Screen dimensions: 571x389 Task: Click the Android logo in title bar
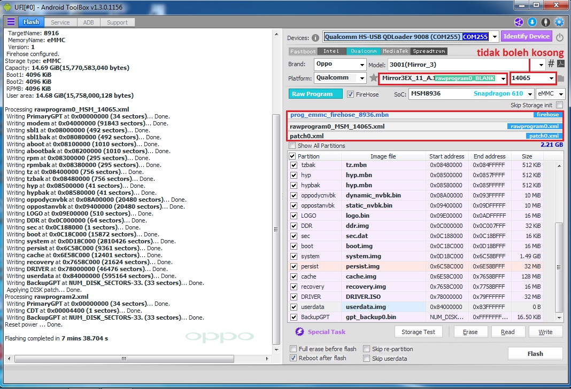pos(7,7)
